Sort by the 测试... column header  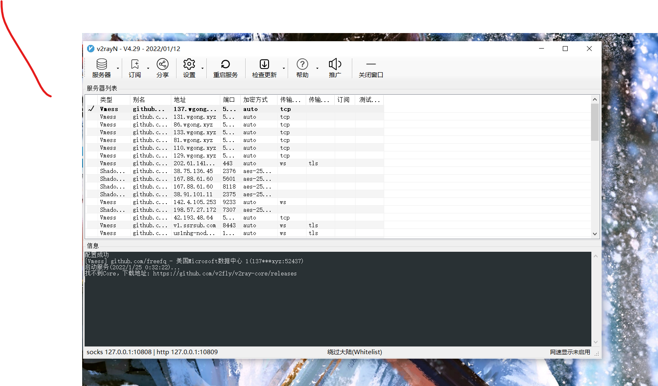[x=369, y=100]
